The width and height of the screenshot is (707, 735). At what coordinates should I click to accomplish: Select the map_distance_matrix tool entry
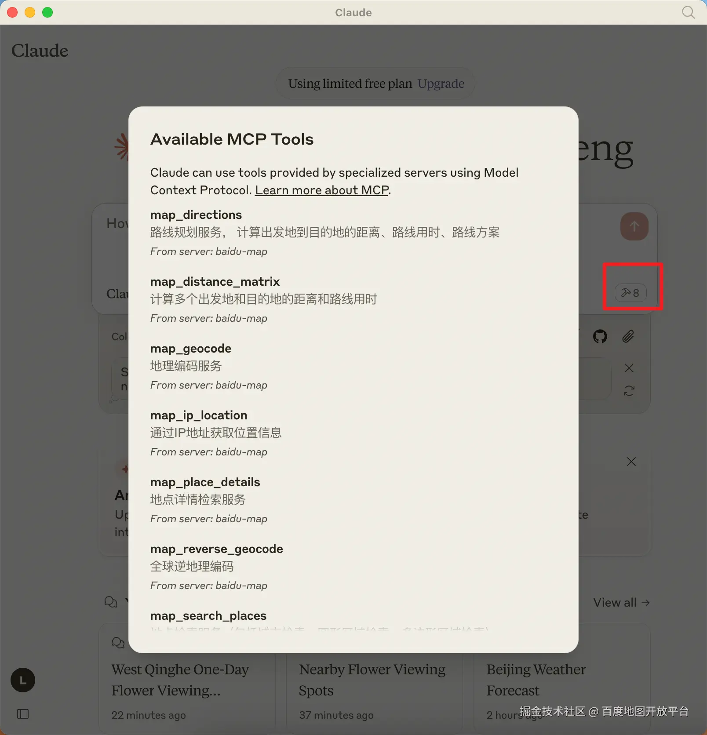click(x=215, y=282)
